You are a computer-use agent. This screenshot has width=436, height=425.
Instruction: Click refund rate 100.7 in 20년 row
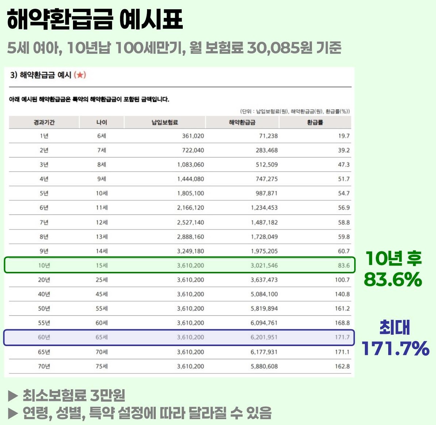[x=342, y=280]
